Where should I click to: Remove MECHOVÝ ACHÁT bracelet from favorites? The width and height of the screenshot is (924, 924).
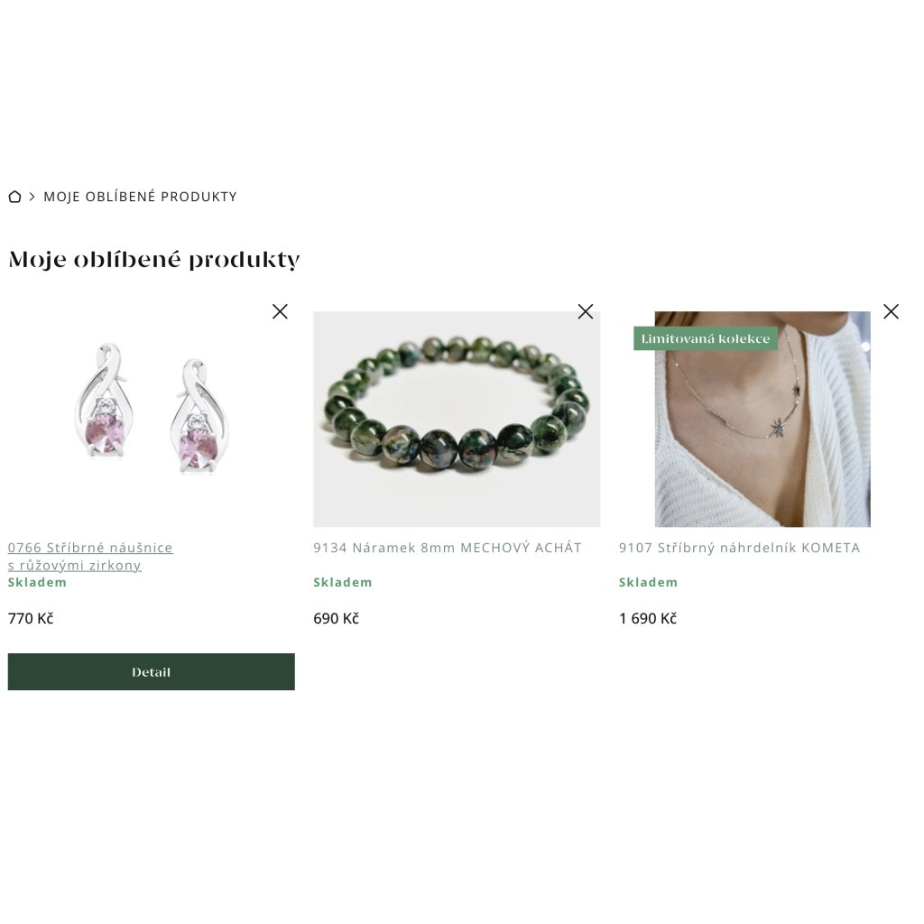coord(585,311)
